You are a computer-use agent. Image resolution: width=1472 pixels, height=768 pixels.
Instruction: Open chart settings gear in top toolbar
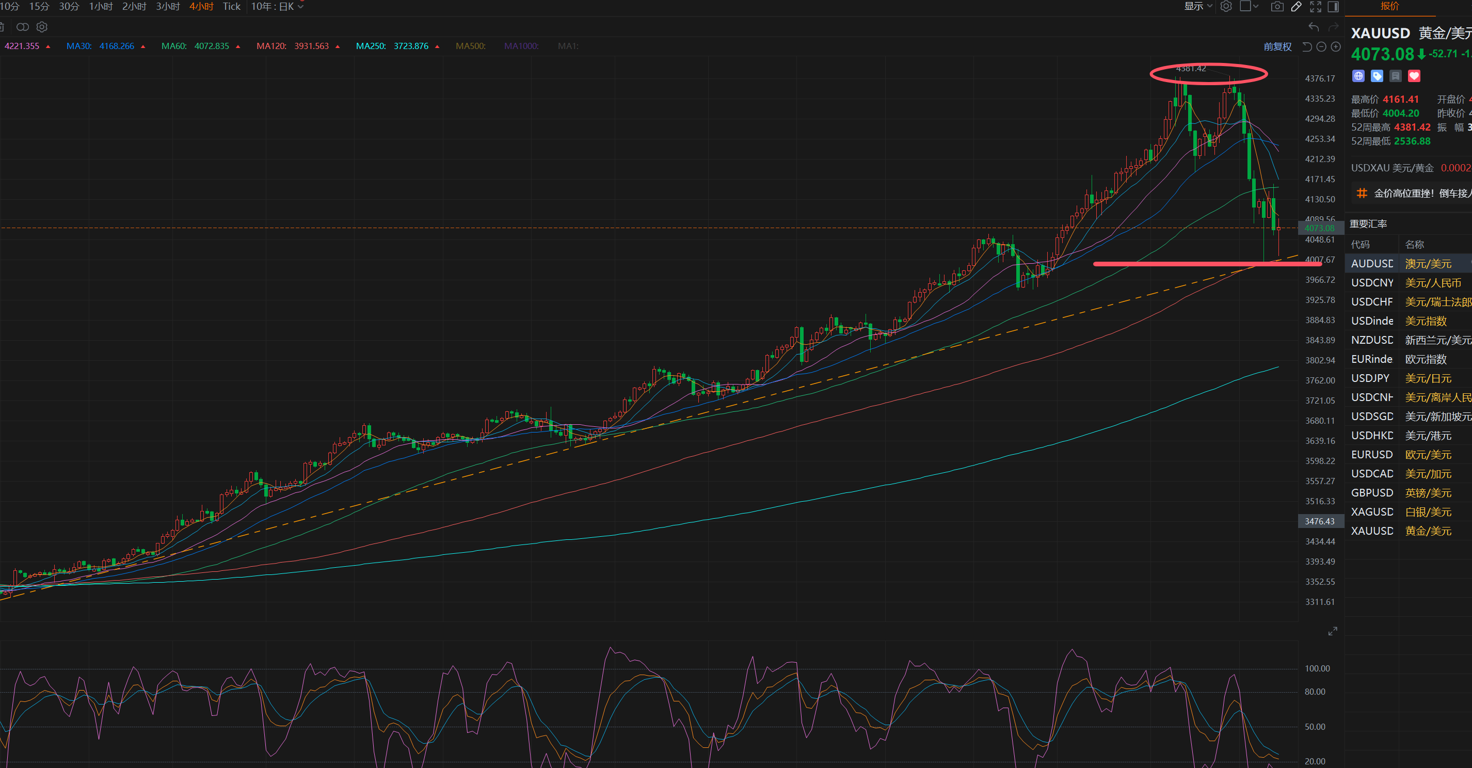coord(1226,6)
